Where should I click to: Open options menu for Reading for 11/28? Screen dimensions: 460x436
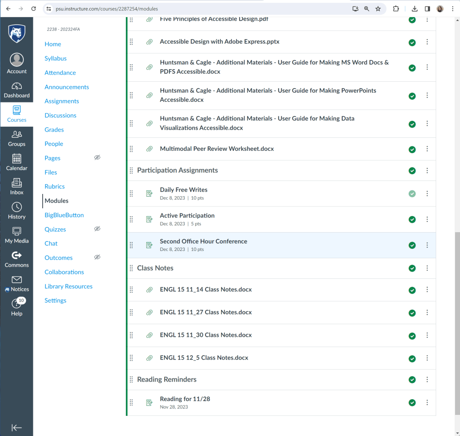427,402
